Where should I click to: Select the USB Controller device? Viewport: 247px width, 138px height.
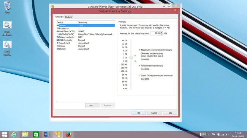(x=85, y=40)
